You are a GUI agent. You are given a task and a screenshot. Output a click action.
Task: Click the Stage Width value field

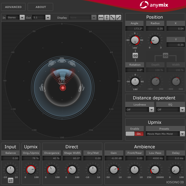point(72,158)
